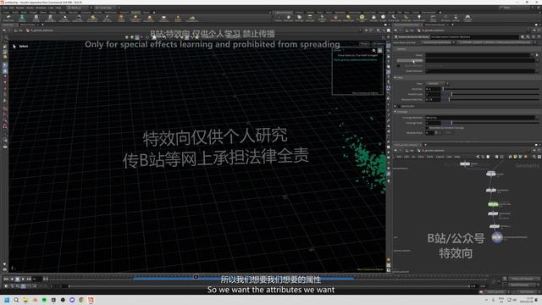Play the timeline forward

[23, 279]
